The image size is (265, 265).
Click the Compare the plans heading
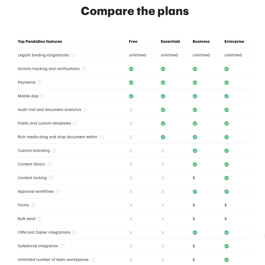[x=135, y=11]
